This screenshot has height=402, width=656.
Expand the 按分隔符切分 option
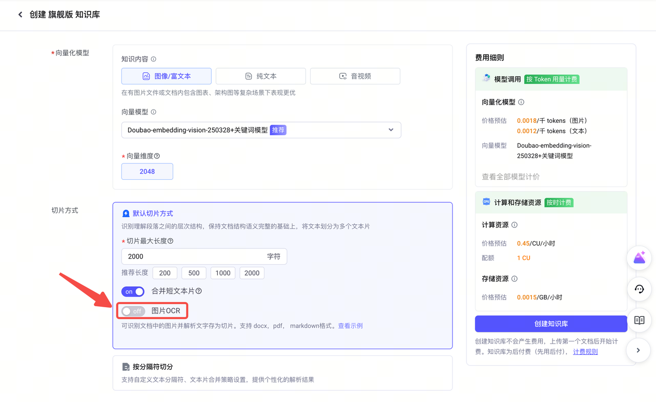282,373
